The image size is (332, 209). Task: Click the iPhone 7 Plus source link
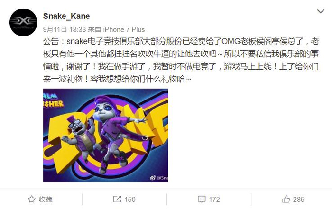124,29
